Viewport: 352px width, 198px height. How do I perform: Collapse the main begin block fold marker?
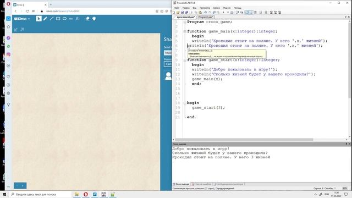185,103
